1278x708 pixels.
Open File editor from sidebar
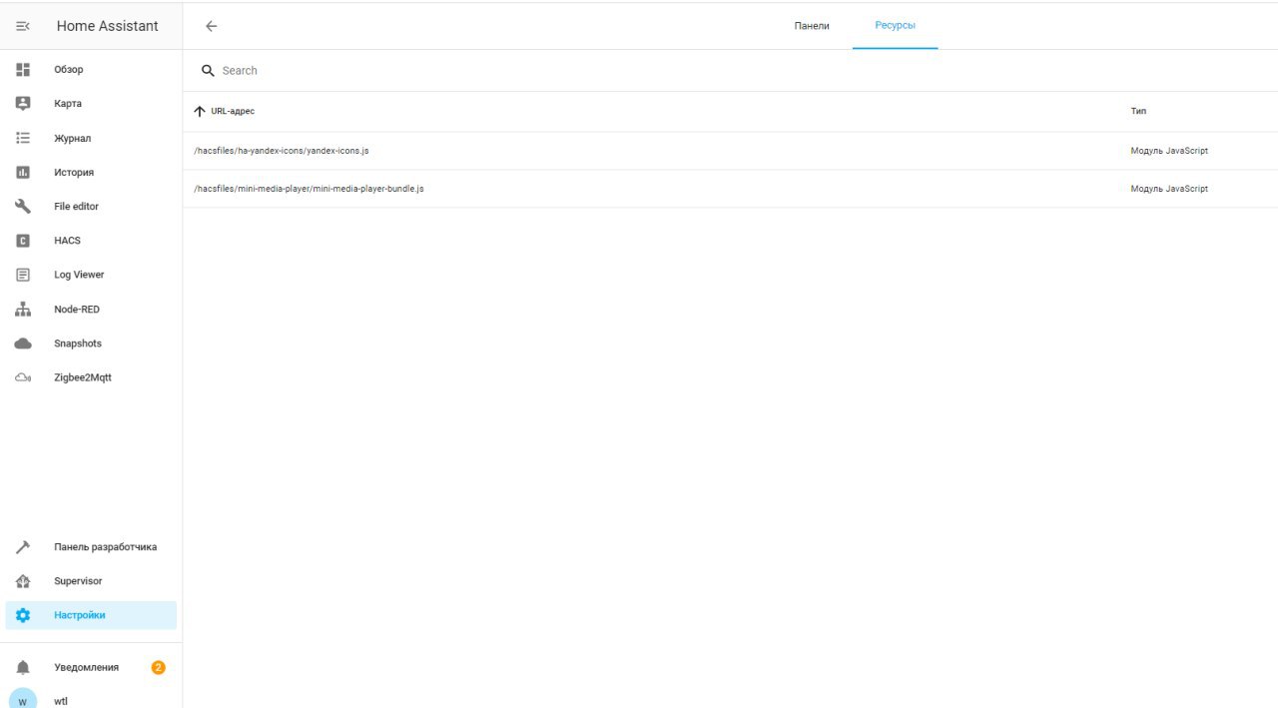click(91, 206)
